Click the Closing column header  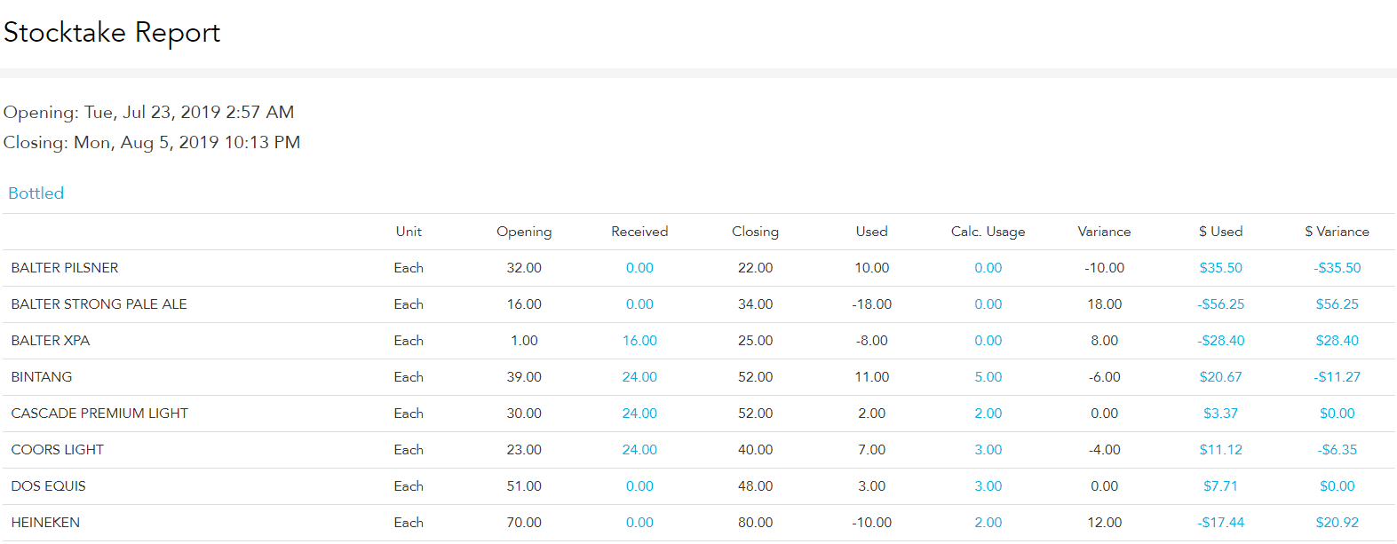[756, 232]
